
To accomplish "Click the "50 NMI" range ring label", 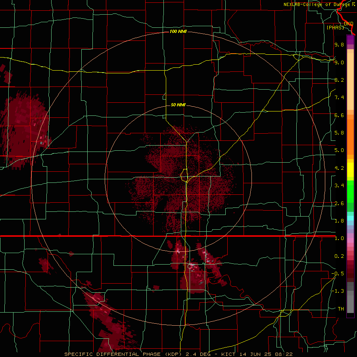I will [178, 105].
